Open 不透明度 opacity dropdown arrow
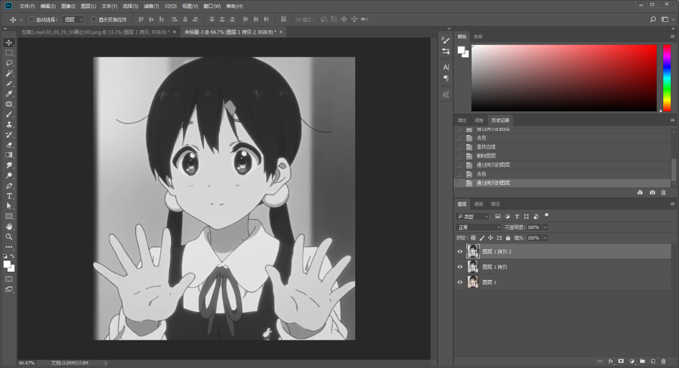 click(545, 227)
